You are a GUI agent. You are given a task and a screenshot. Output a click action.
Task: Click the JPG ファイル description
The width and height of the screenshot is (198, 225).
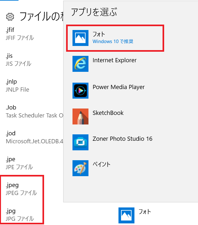click(x=20, y=219)
